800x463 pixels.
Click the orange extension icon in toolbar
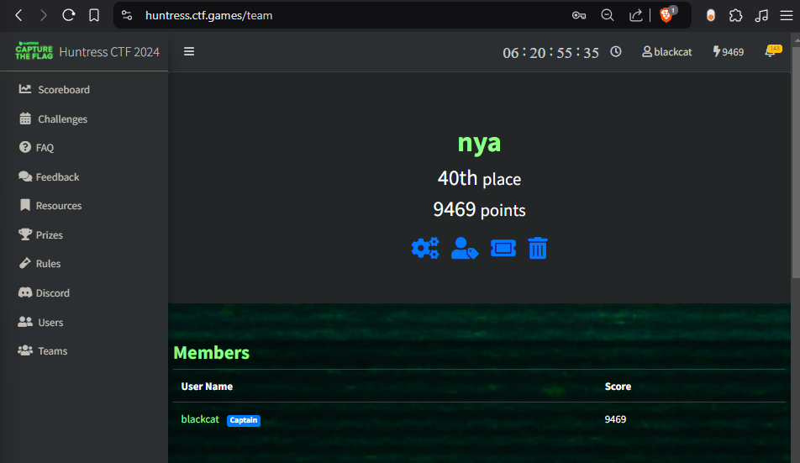pos(710,15)
